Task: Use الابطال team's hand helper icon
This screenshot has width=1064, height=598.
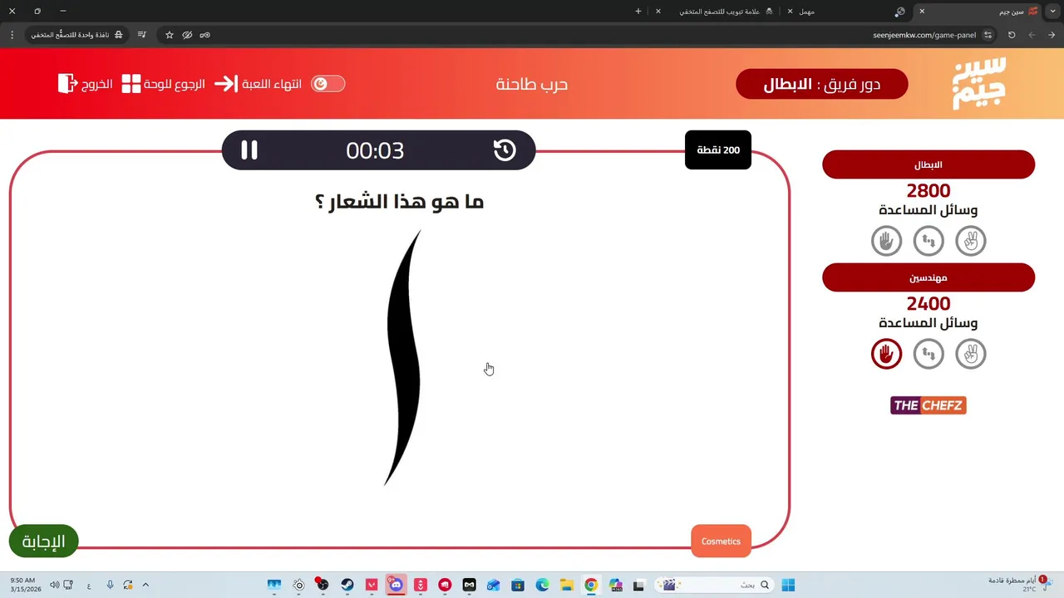Action: [x=886, y=241]
